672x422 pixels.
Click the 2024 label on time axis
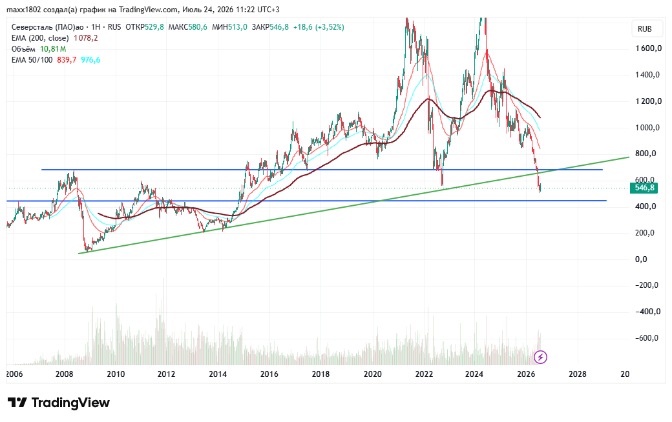coord(474,374)
